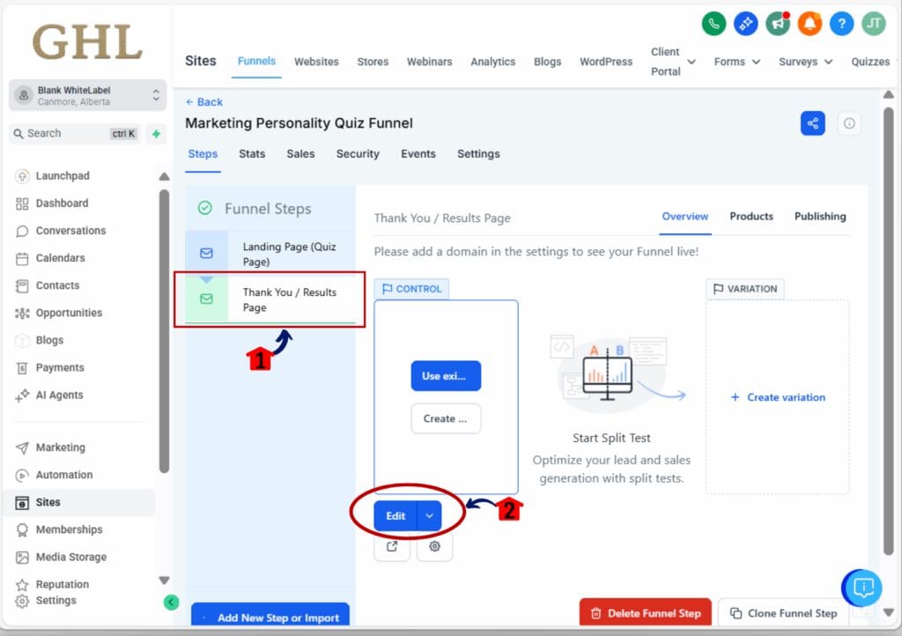The width and height of the screenshot is (902, 636).
Task: Open announcements via the megaphone icon
Action: click(777, 24)
